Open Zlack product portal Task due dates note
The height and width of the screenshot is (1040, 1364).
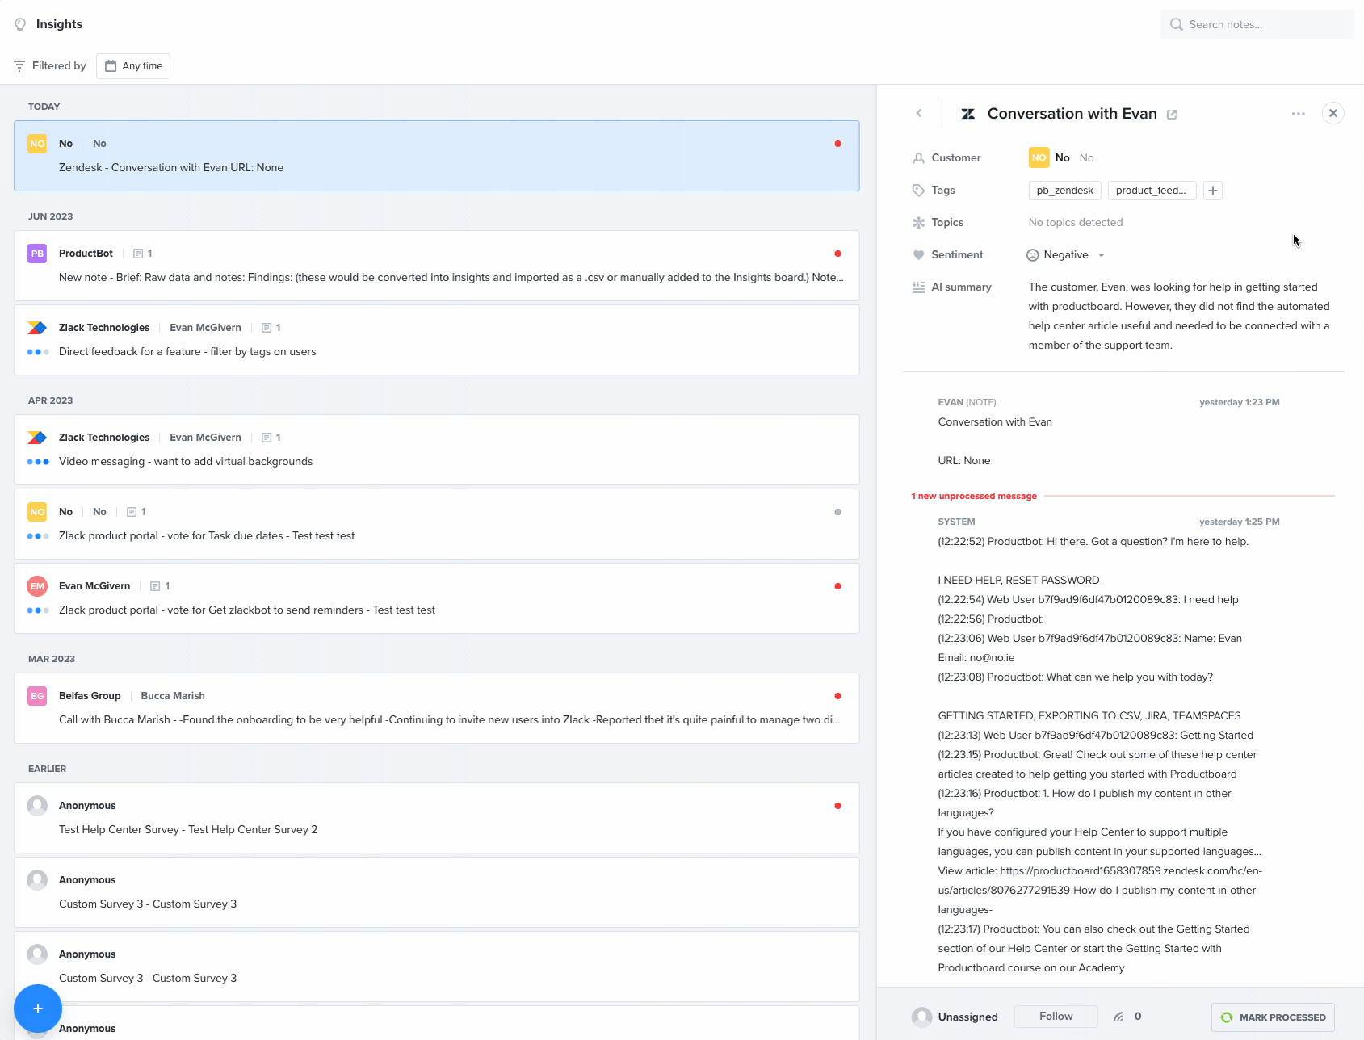tap(437, 524)
